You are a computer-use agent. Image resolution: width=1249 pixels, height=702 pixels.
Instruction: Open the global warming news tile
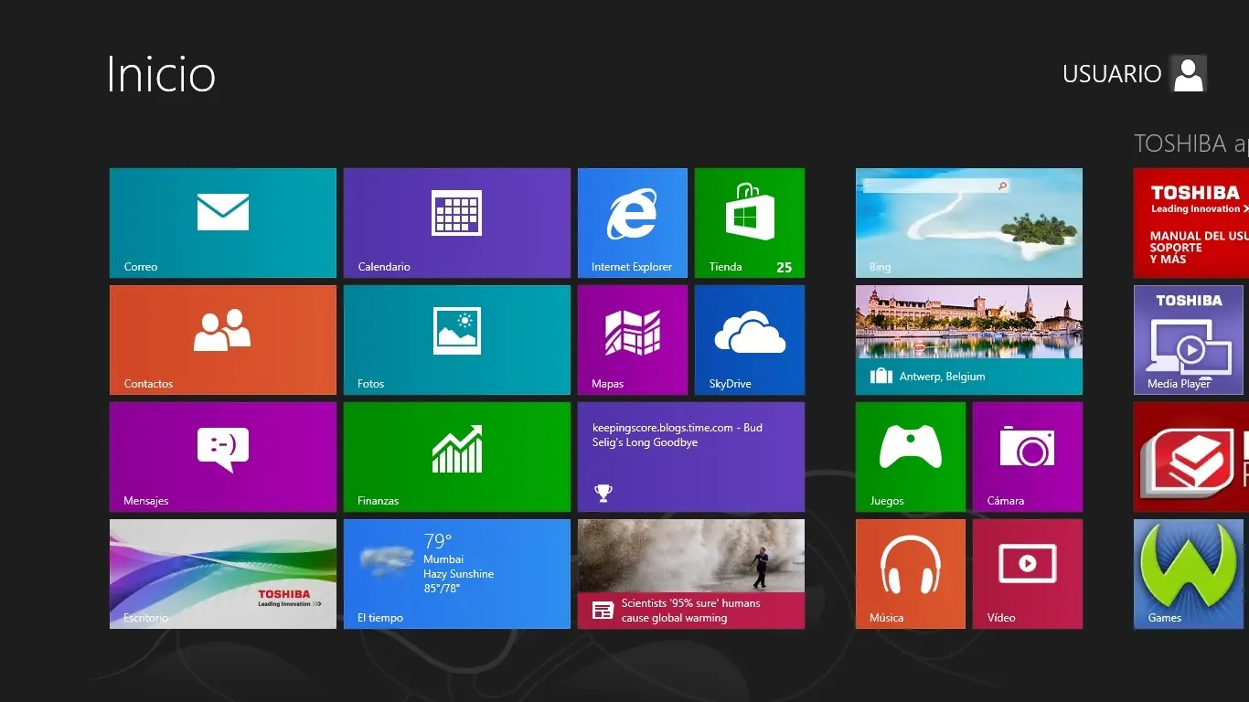[x=691, y=574]
